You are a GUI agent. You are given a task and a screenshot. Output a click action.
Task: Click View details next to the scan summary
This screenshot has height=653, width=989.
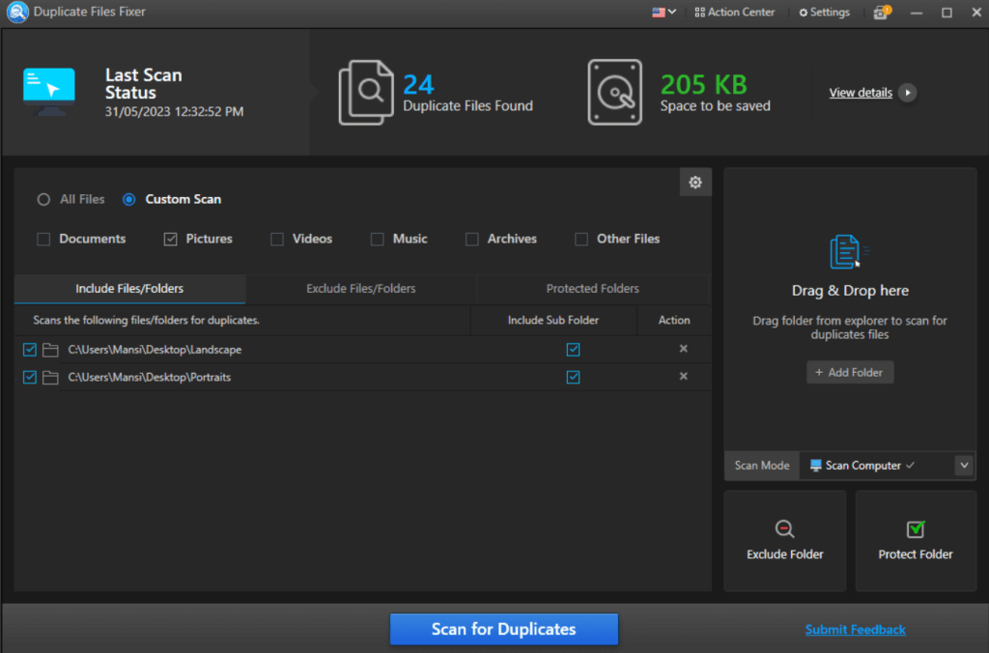(x=861, y=92)
